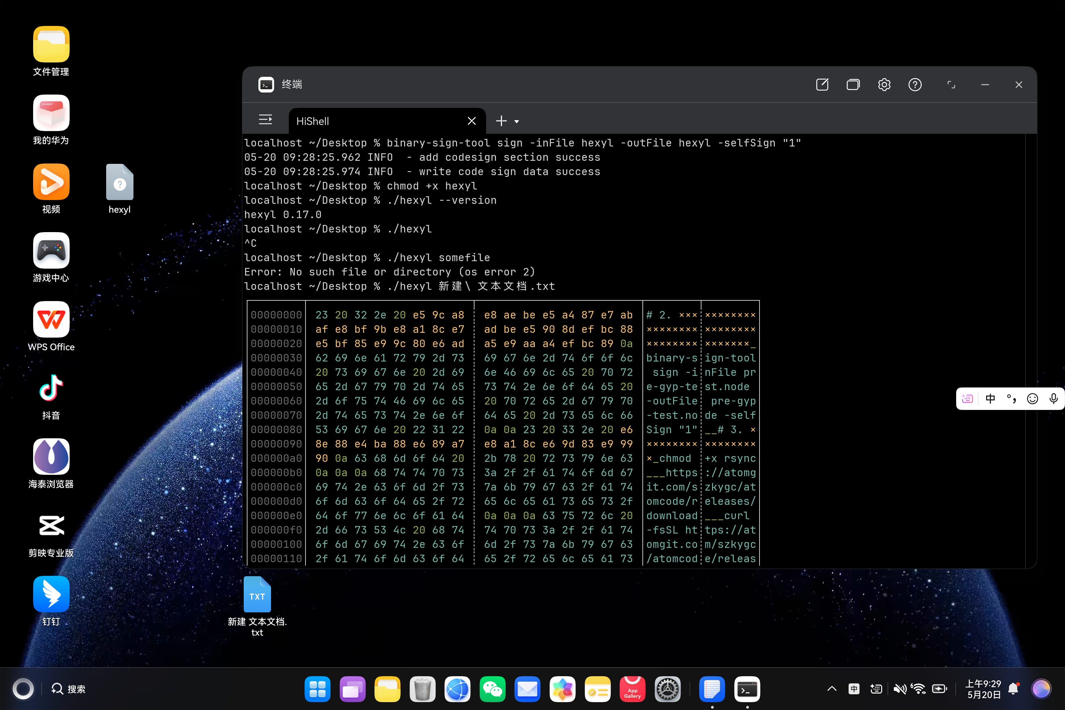
Task: Click the input method panel keyboard icon
Action: (x=967, y=399)
